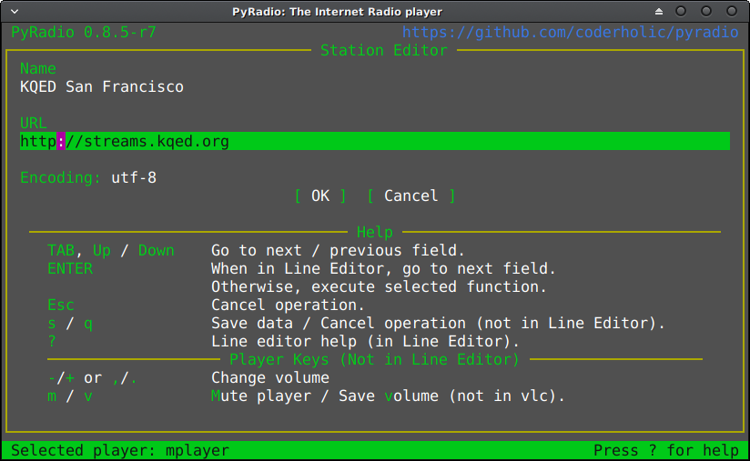The height and width of the screenshot is (461, 750).
Task: Click the eject-style keep-above icon in title bar
Action: [x=659, y=12]
